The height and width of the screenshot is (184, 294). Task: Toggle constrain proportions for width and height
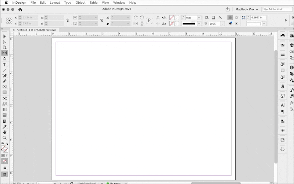[x=68, y=20]
